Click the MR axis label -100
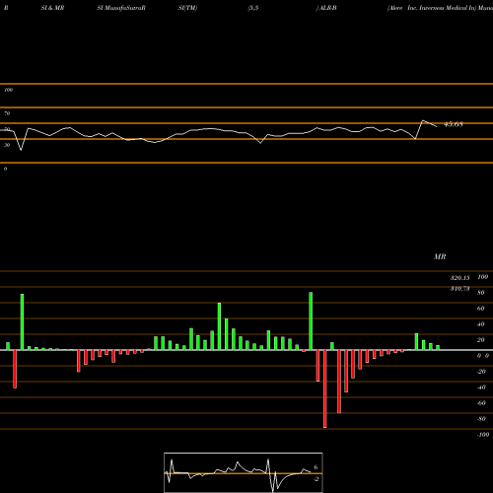Image resolution: width=493 pixels, height=493 pixels. click(483, 435)
